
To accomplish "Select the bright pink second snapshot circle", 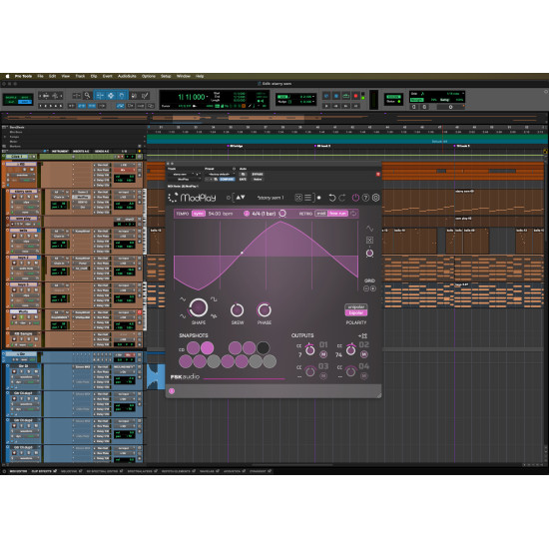I will [207, 348].
